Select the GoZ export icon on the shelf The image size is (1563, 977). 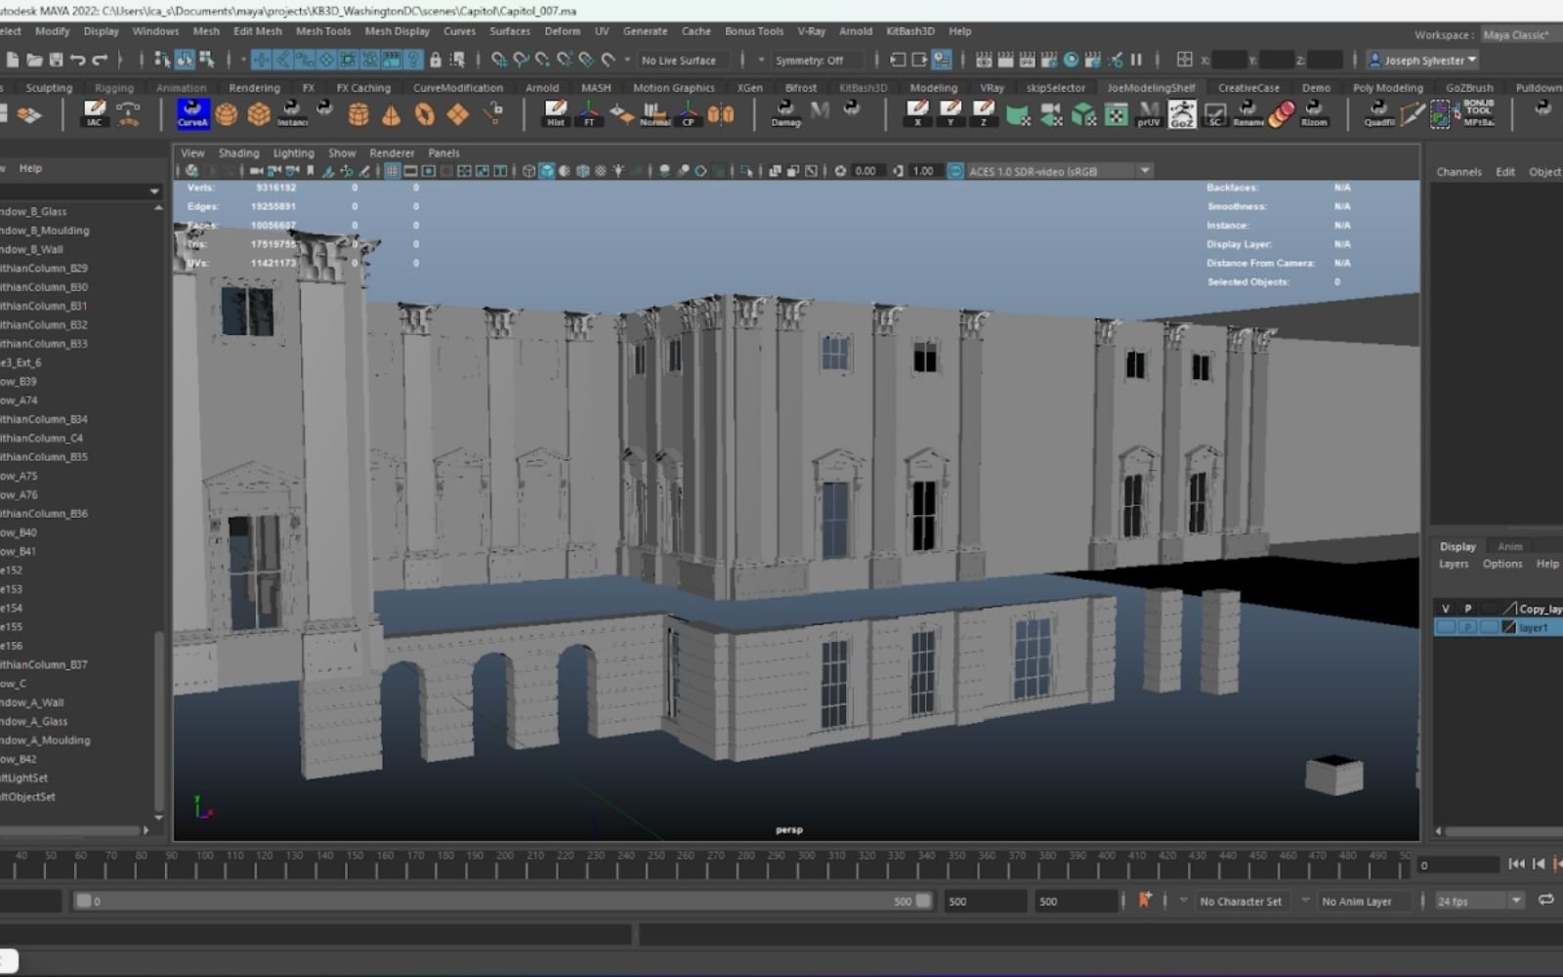pyautogui.click(x=1181, y=114)
